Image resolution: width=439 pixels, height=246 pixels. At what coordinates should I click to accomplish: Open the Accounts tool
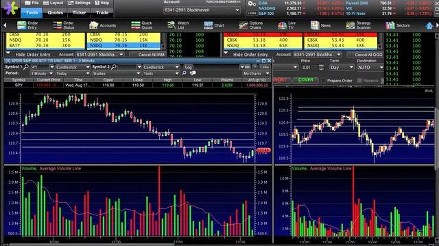[x=102, y=25]
